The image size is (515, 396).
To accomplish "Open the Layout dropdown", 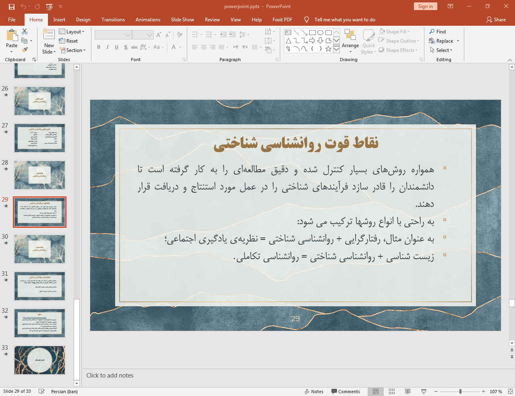I will [72, 32].
